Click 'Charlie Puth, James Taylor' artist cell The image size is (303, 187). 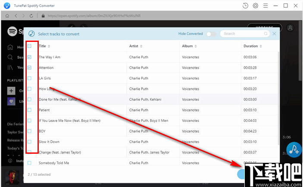pyautogui.click(x=149, y=152)
